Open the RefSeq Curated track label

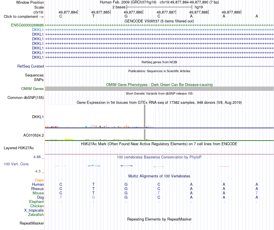click(x=31, y=66)
